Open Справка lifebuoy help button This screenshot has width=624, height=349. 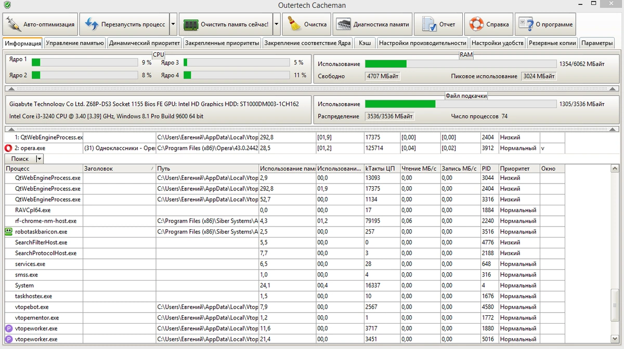click(488, 24)
